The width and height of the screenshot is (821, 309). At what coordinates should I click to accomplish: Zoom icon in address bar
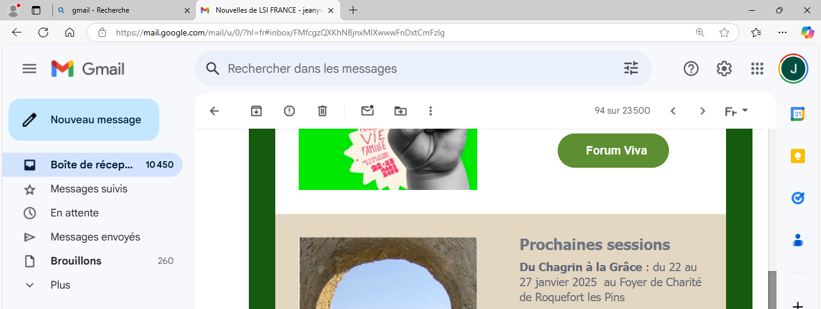click(700, 32)
